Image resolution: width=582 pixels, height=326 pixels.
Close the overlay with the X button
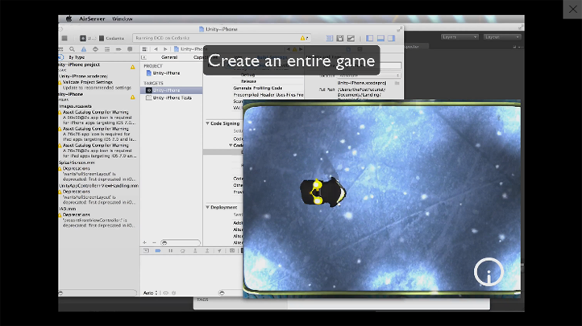tap(572, 9)
